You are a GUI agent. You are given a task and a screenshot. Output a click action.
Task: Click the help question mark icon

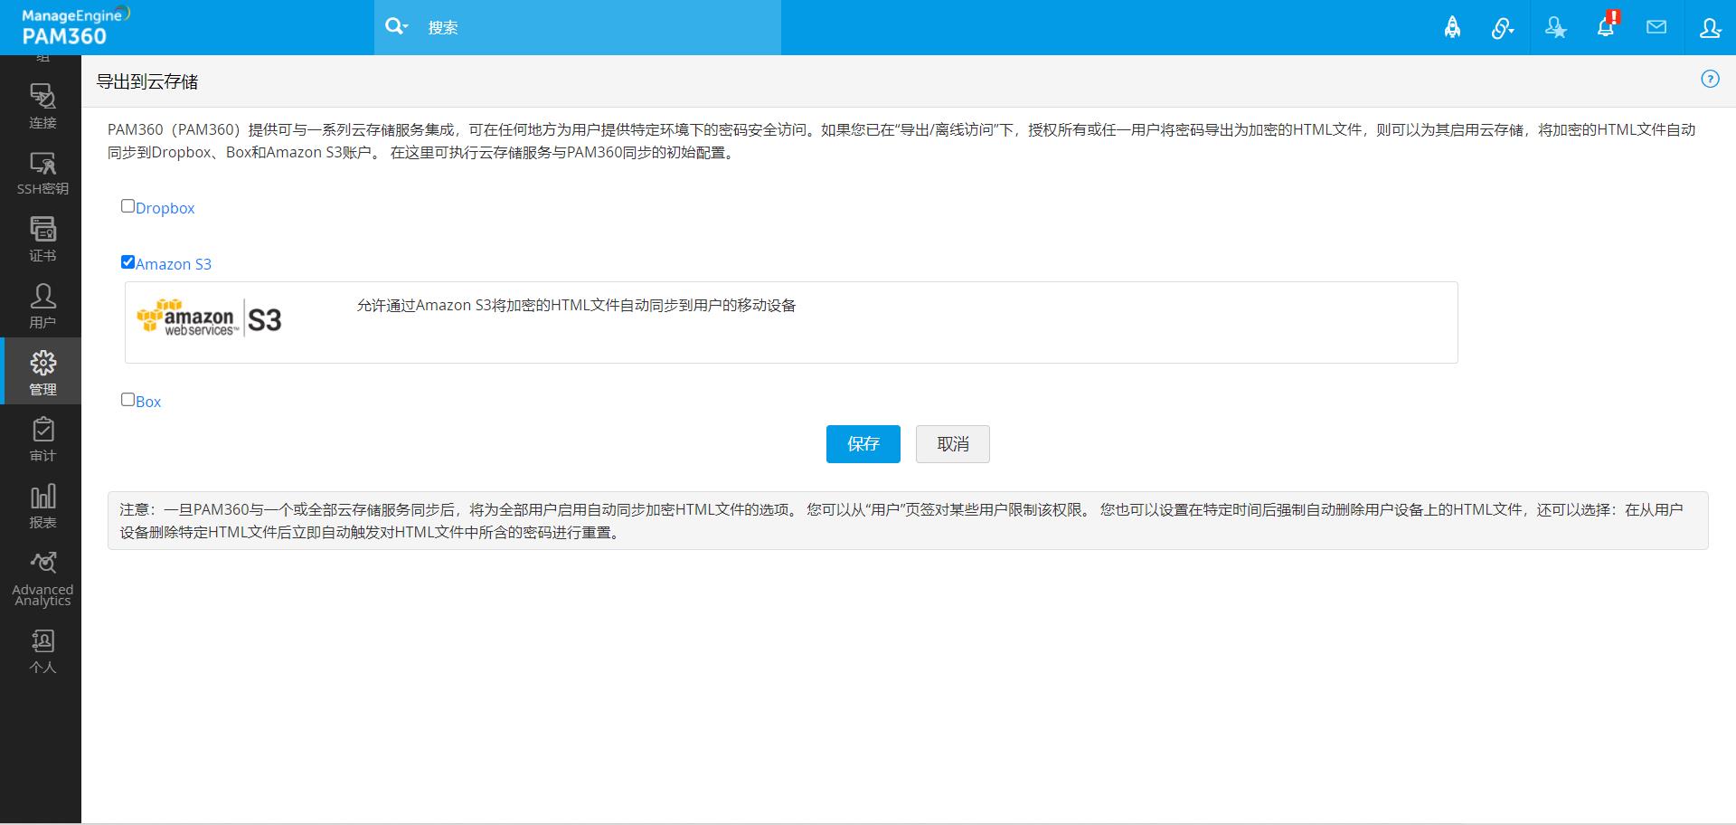click(x=1710, y=79)
